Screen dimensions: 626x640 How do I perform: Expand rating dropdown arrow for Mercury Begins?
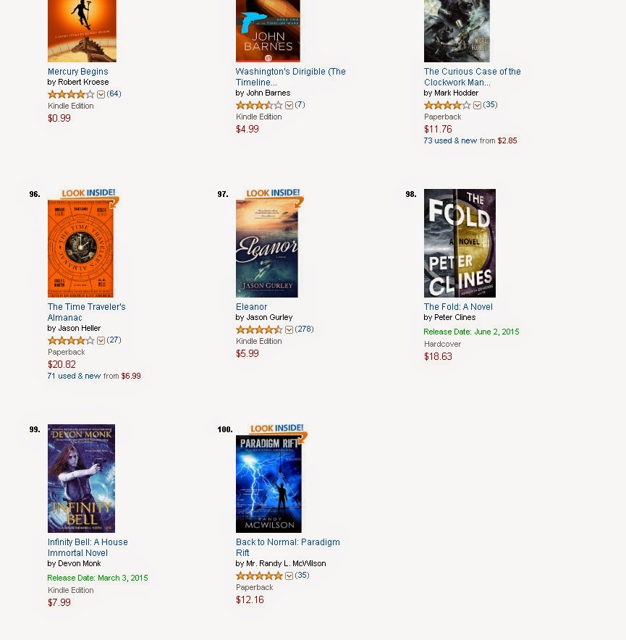(101, 95)
